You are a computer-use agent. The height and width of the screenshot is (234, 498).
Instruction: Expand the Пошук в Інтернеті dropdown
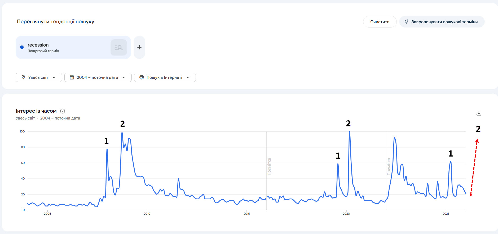click(x=188, y=77)
